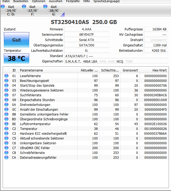
Task: Click status icon of Schreibfehlerrate row
Action: (x=6, y=153)
